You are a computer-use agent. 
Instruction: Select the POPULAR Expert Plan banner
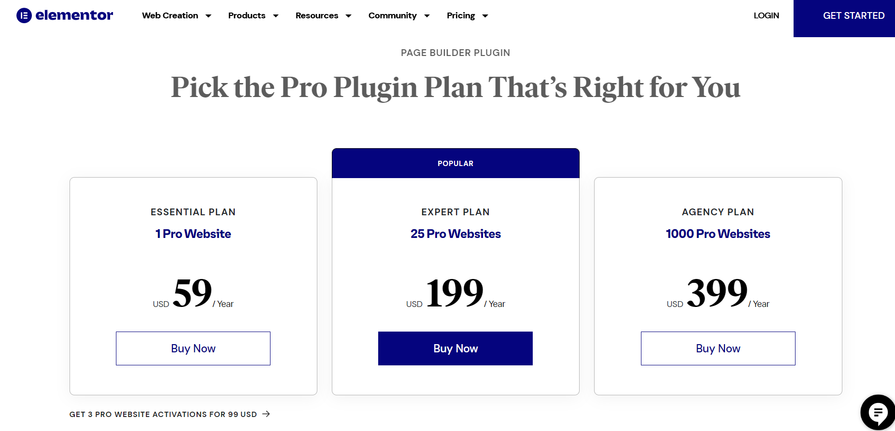coord(455,163)
